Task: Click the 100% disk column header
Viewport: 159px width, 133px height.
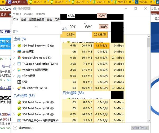Action: (x=104, y=27)
